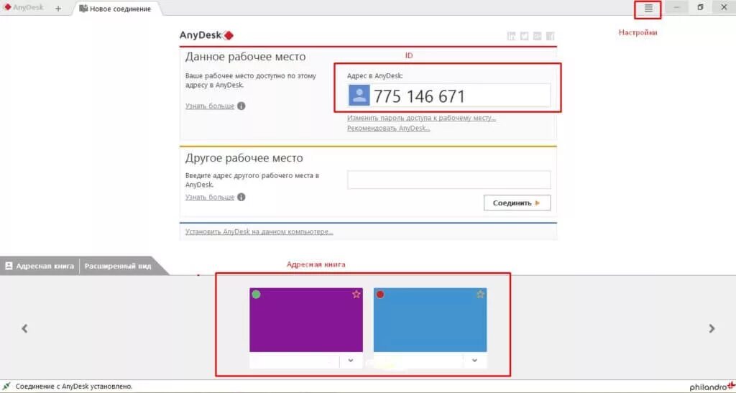Click the ID number 775 146 671
Image resolution: width=736 pixels, height=393 pixels.
coord(419,96)
